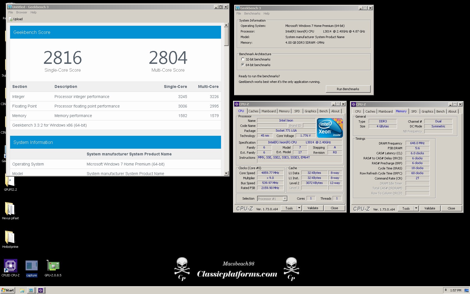Viewport: 470px width, 294px height.
Task: Click scrollbar up arrow in Geekbench results
Action: pos(226,25)
